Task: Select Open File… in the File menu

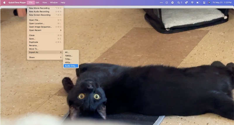Action: pos(45,20)
